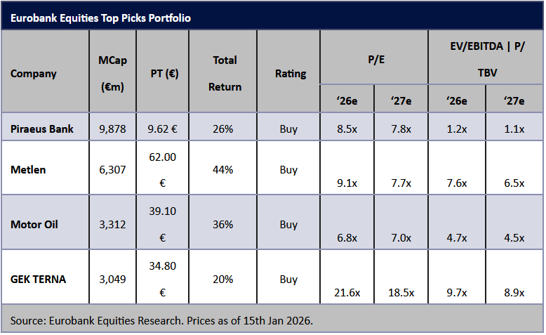Select the Total Return column header
This screenshot has height=335, width=546.
point(225,74)
